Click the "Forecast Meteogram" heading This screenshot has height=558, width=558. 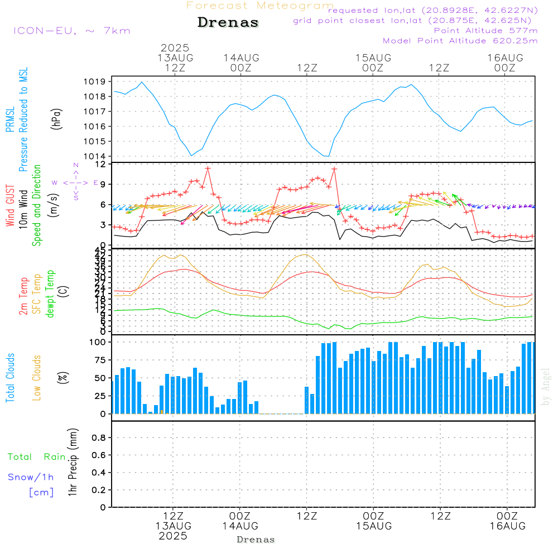click(x=260, y=6)
